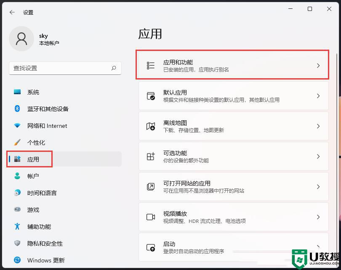Select 帐户 in the left navigation
Image resolution: width=341 pixels, height=270 pixels.
[x=33, y=176]
